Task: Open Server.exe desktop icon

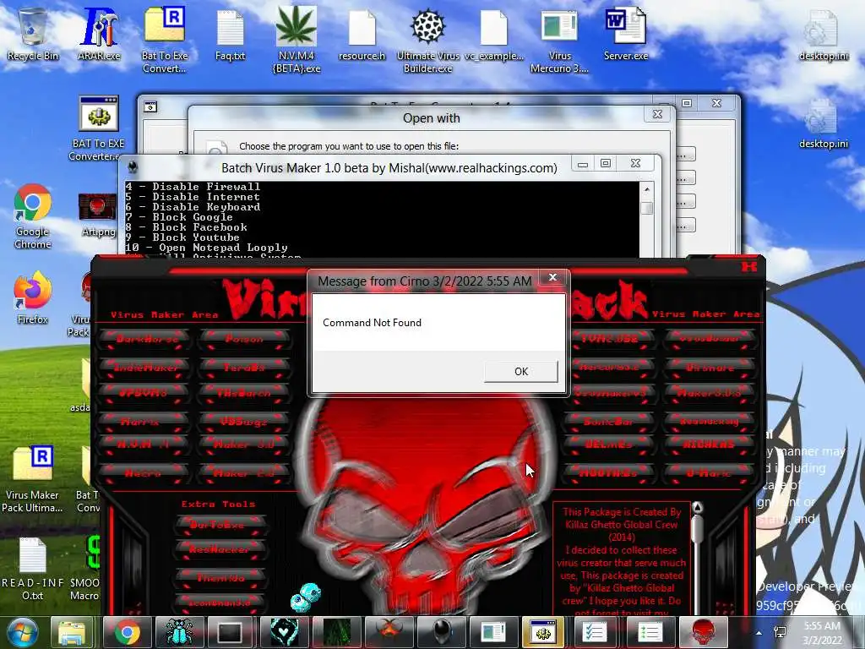Action: point(626,34)
